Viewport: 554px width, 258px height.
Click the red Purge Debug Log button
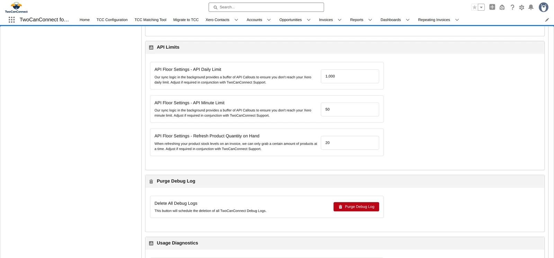point(356,207)
